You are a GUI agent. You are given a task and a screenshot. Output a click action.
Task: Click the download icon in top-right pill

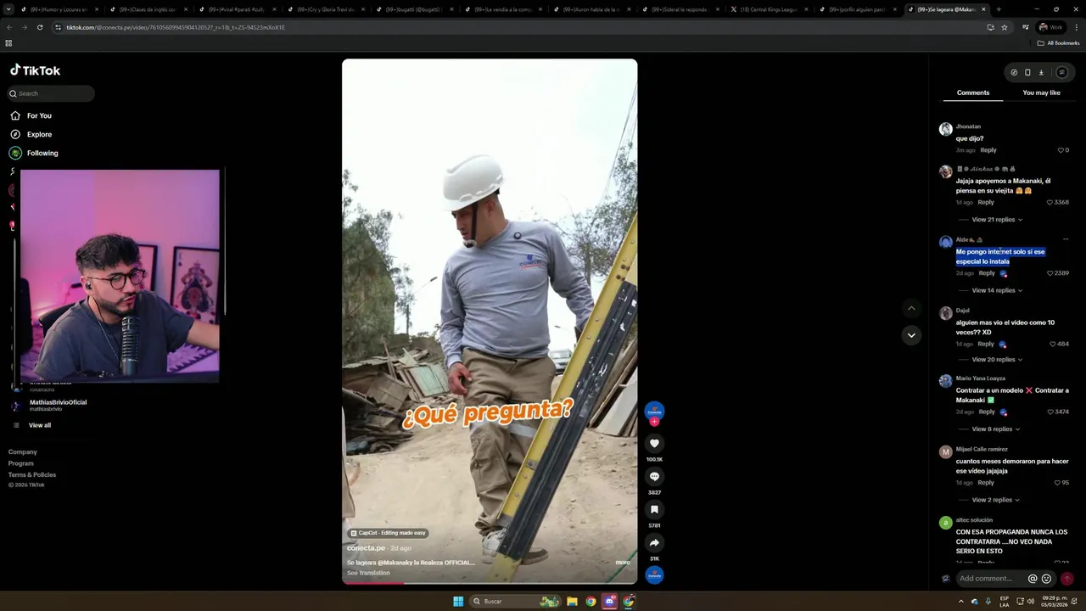click(1041, 72)
